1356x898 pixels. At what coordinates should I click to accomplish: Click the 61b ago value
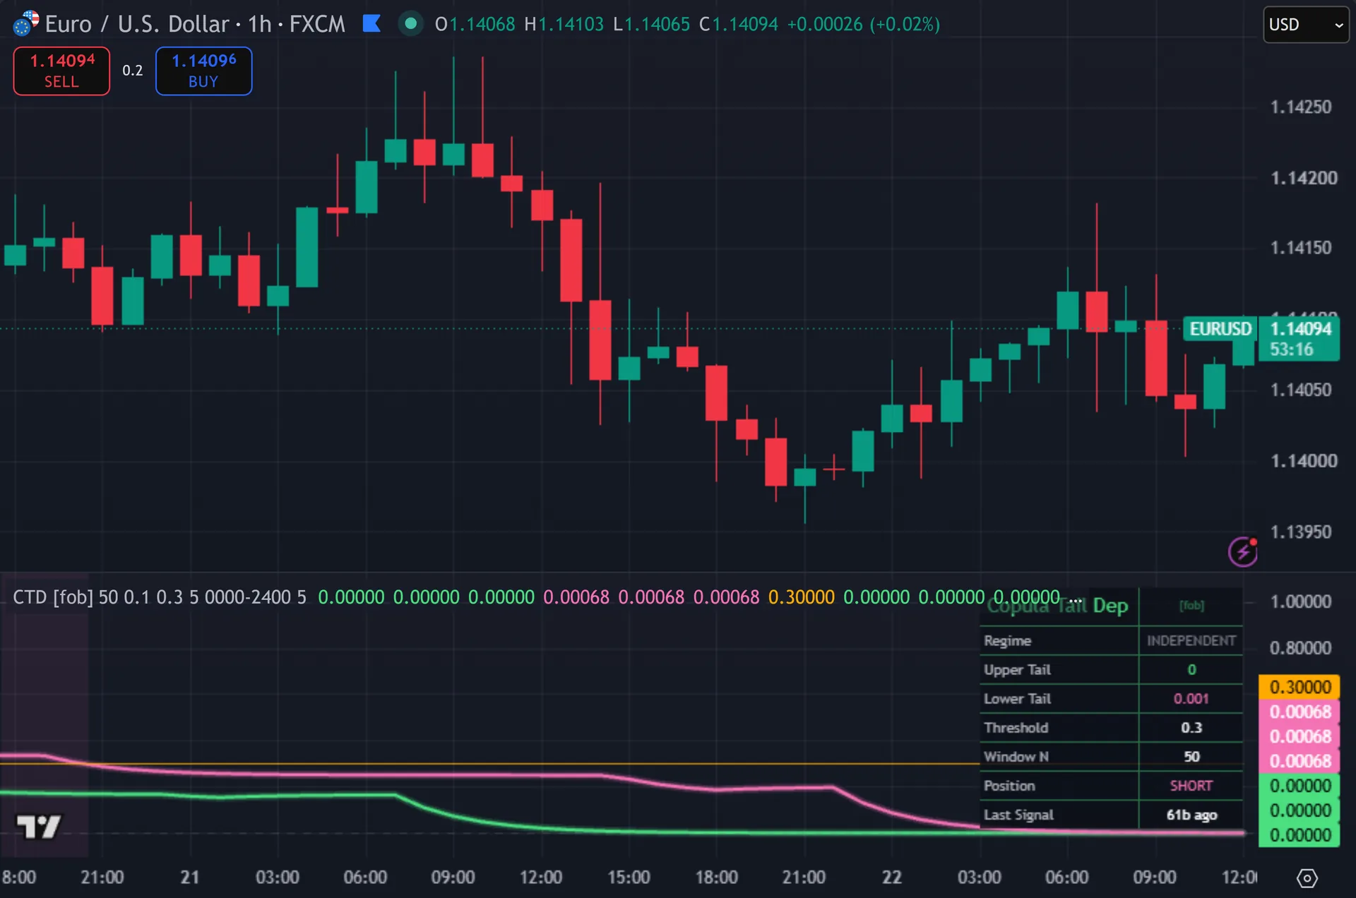pyautogui.click(x=1191, y=815)
